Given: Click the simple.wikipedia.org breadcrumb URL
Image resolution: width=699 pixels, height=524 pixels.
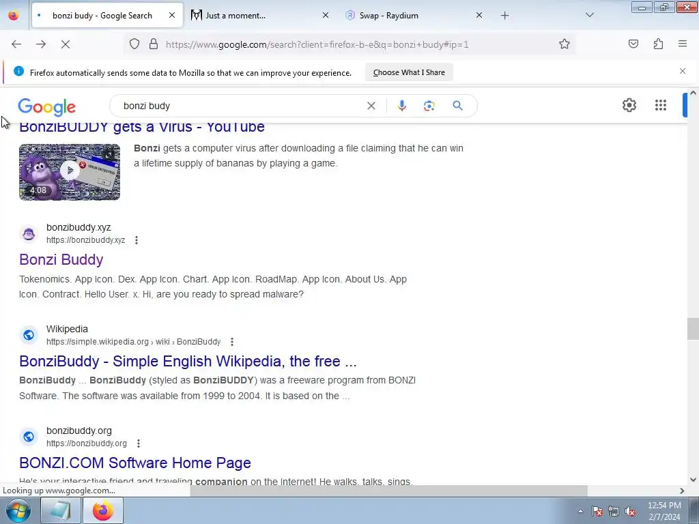Looking at the screenshot, I should coord(133,342).
